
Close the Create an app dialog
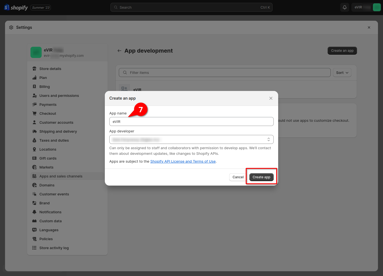pos(271,98)
